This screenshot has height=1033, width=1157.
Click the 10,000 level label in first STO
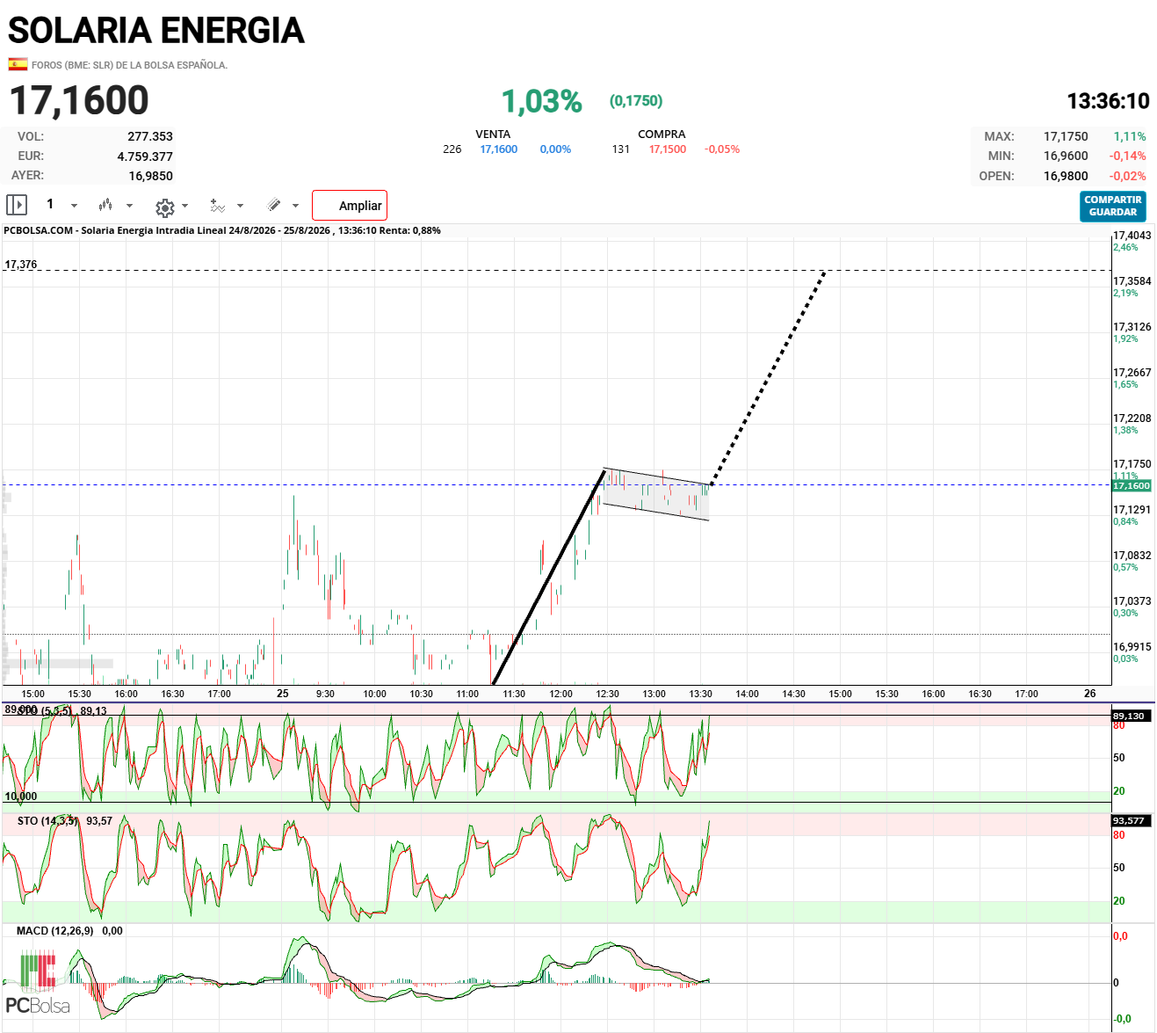[x=21, y=797]
